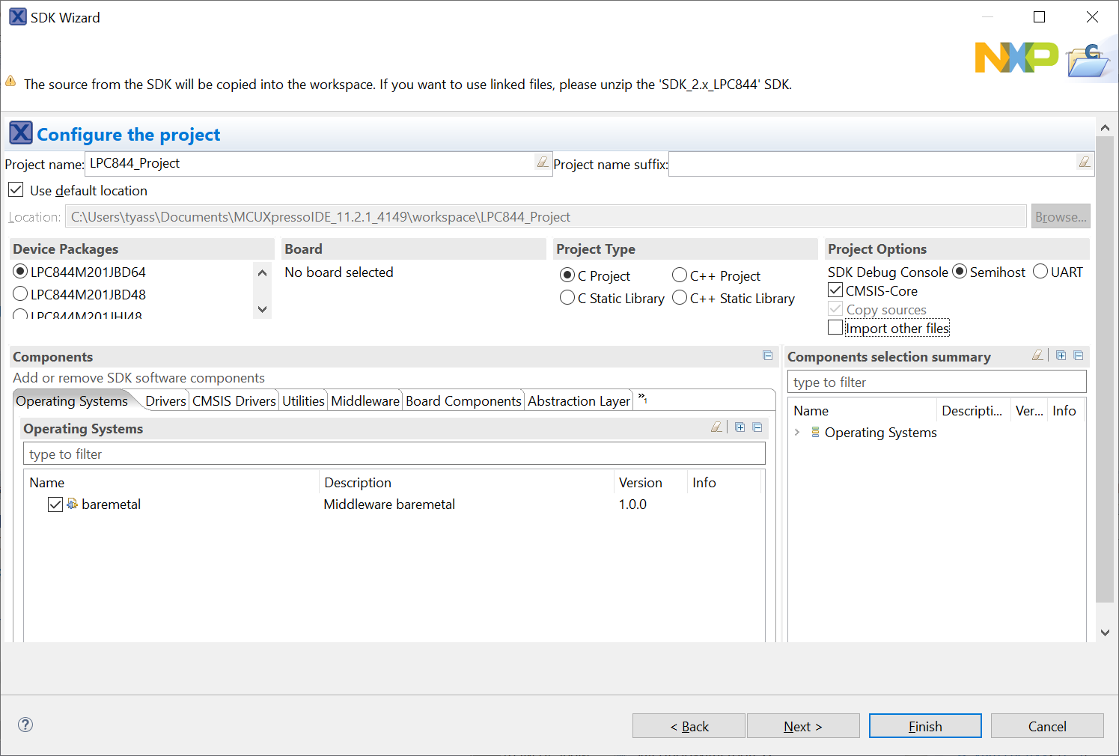Expand all in Components selection summary
The height and width of the screenshot is (756, 1119).
pos(1061,356)
